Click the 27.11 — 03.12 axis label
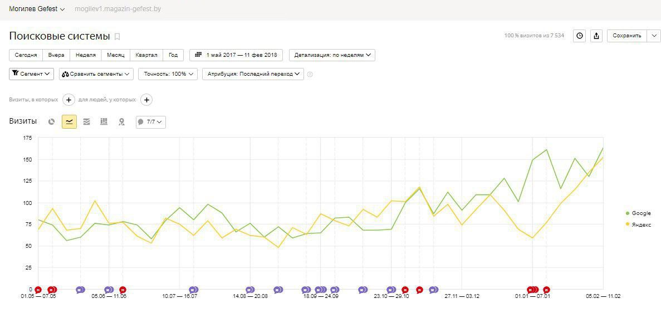 click(x=462, y=296)
